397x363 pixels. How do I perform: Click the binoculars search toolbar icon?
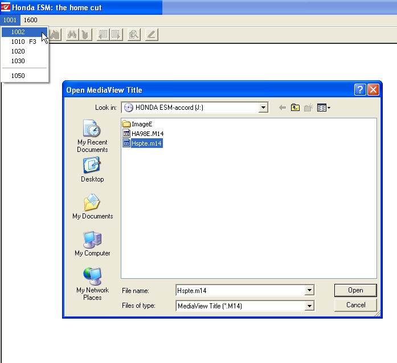pos(72,35)
